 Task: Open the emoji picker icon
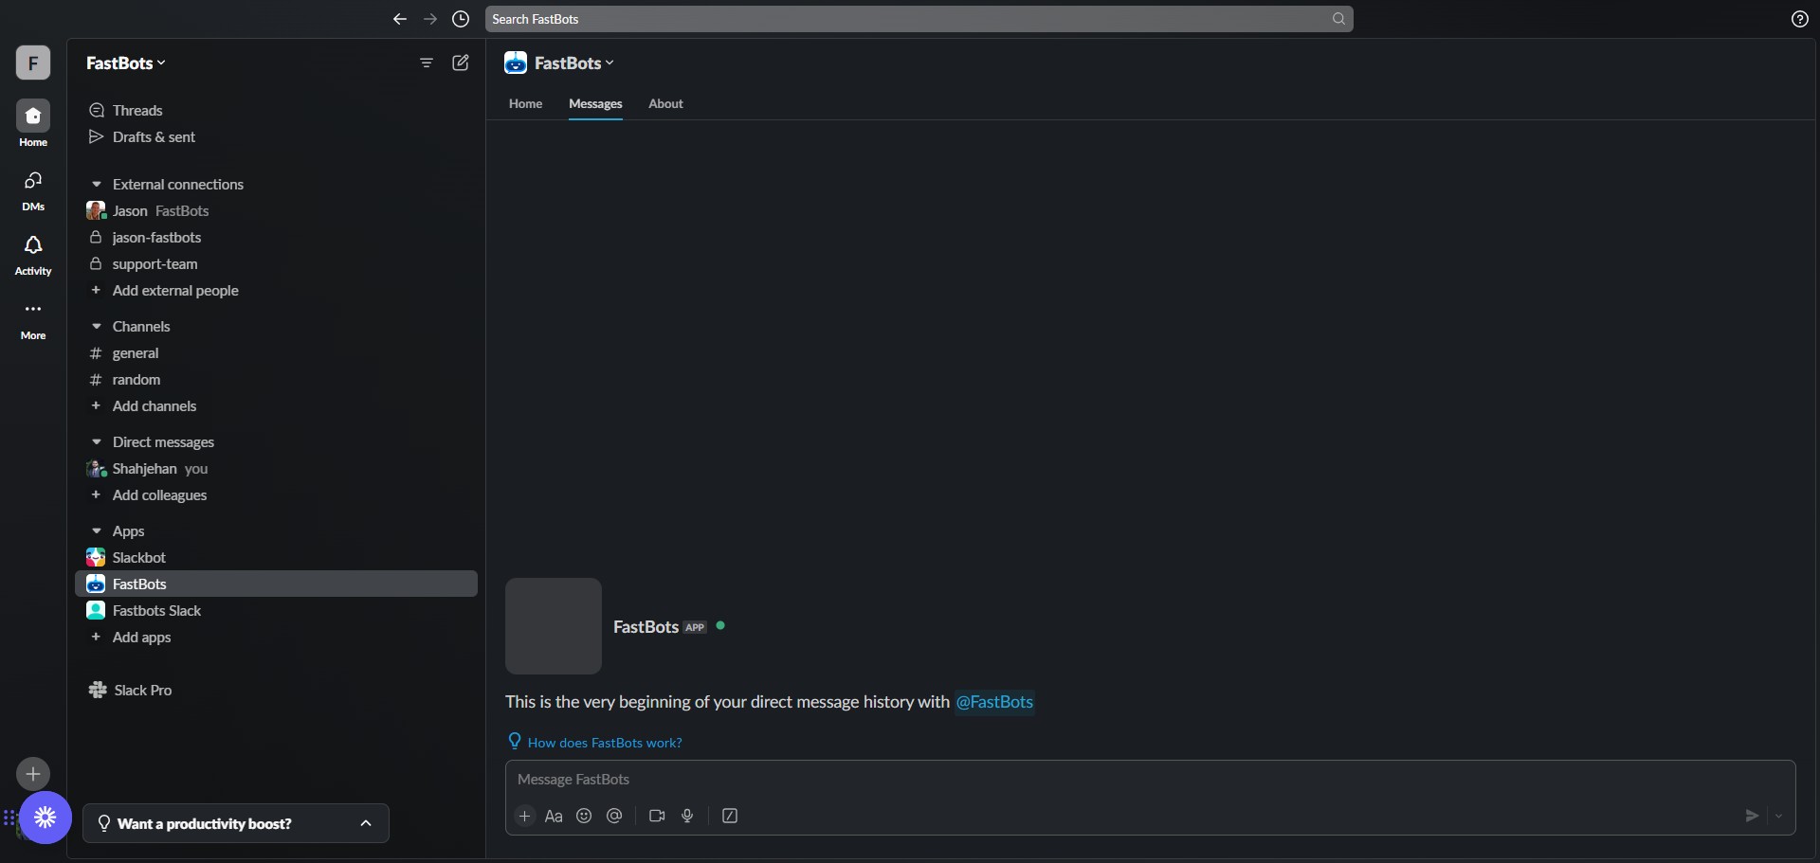(584, 816)
